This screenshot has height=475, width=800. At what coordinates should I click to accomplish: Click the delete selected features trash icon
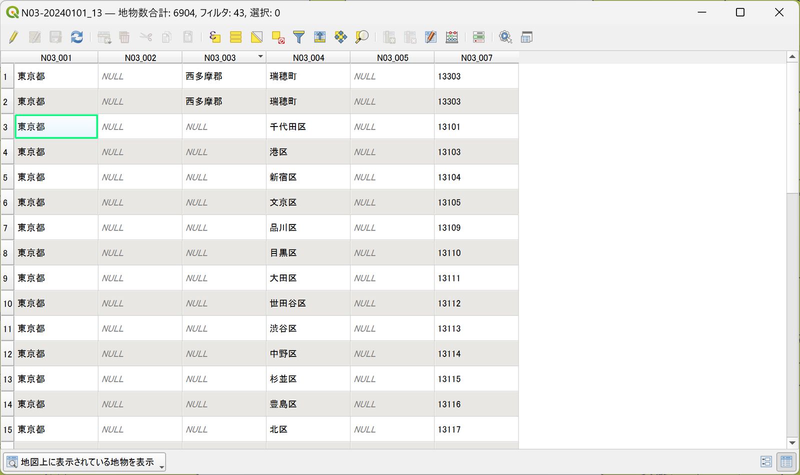pyautogui.click(x=124, y=37)
